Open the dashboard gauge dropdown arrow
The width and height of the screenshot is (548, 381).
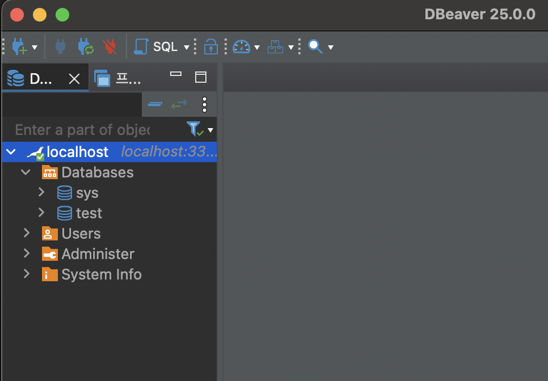coord(257,47)
